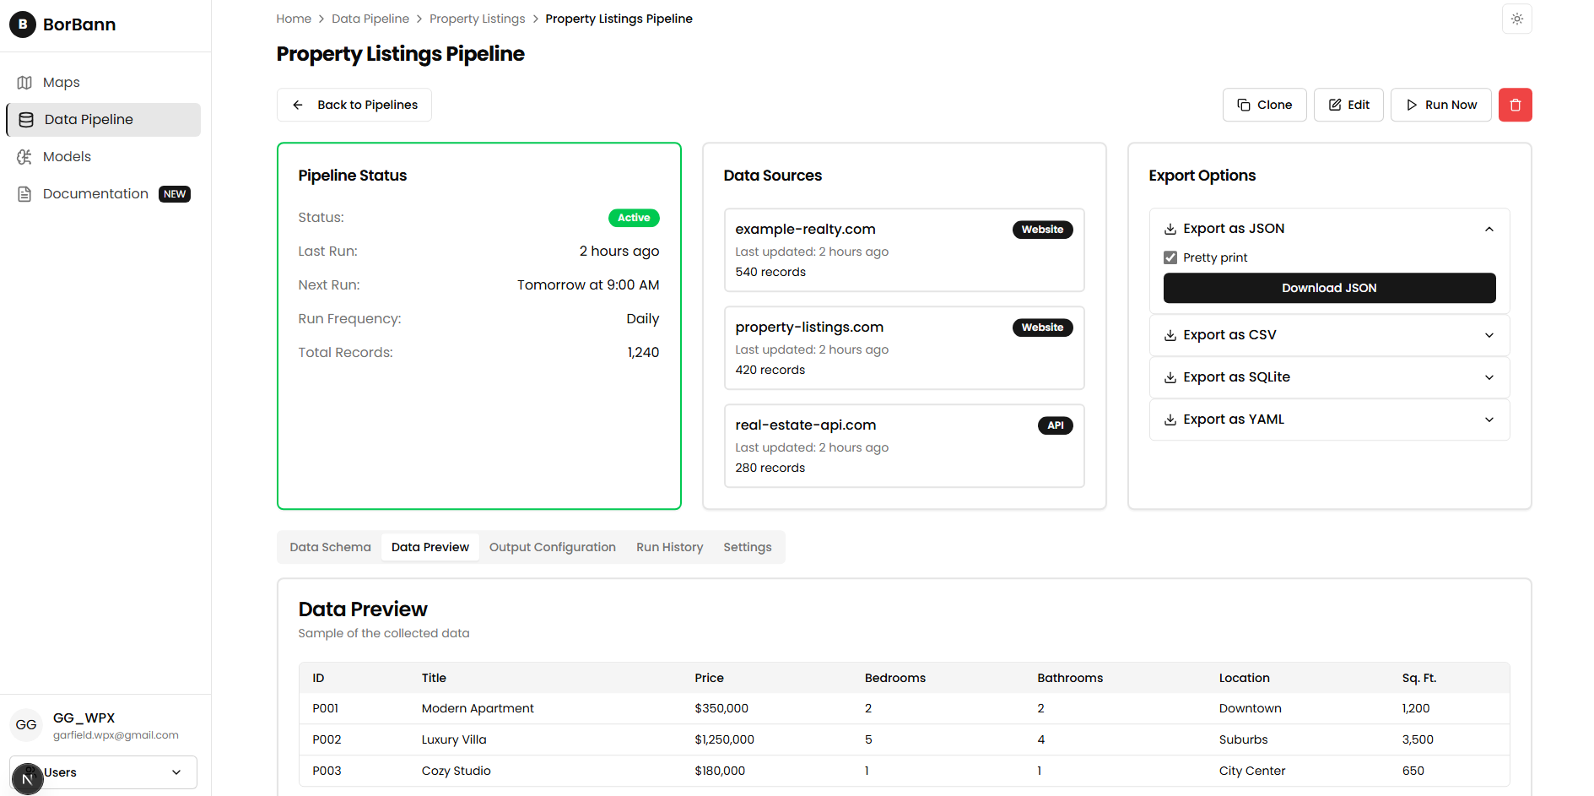The height and width of the screenshot is (796, 1594).
Task: Uncheck the Pretty print checkbox
Action: tap(1170, 257)
